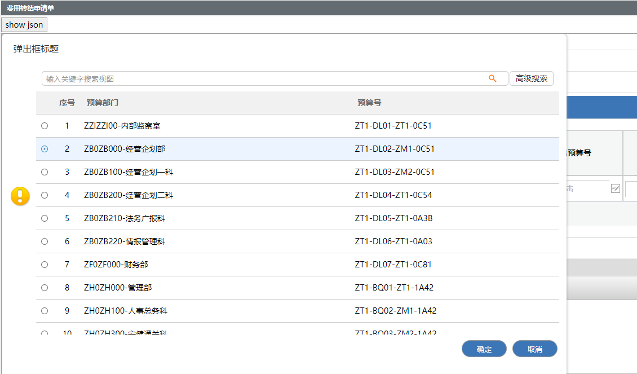
Task: Click department ZH0ZH100-人事总务科
Action: [x=126, y=311]
